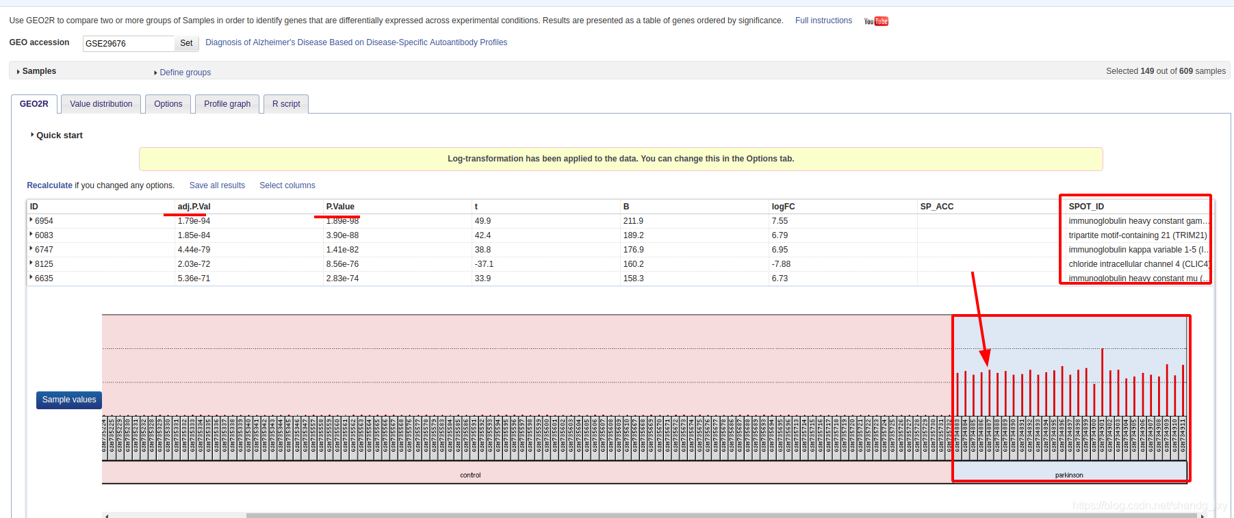Click Select columns link
The height and width of the screenshot is (518, 1234).
[287, 185]
